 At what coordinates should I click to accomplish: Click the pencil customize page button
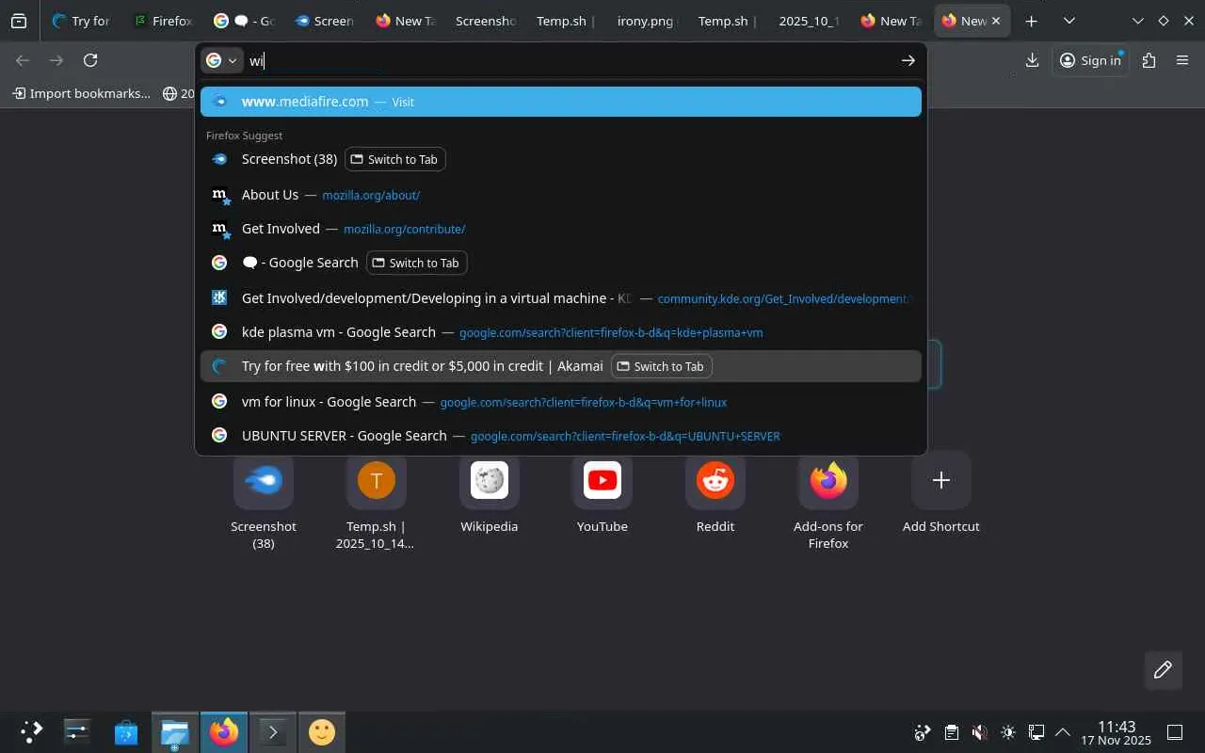click(1163, 670)
